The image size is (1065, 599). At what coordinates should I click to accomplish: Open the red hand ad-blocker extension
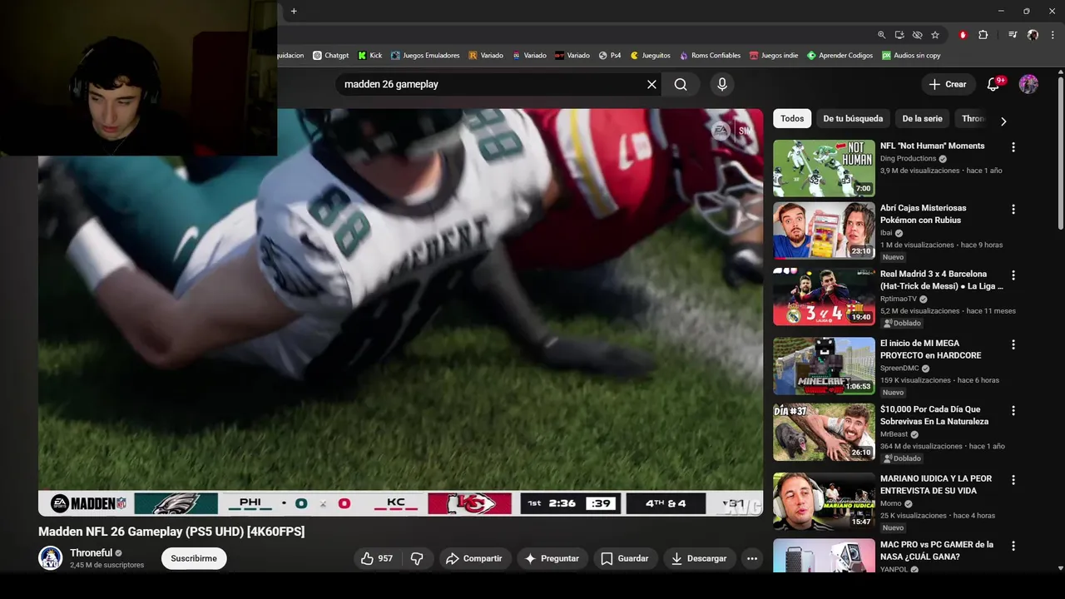click(x=963, y=35)
